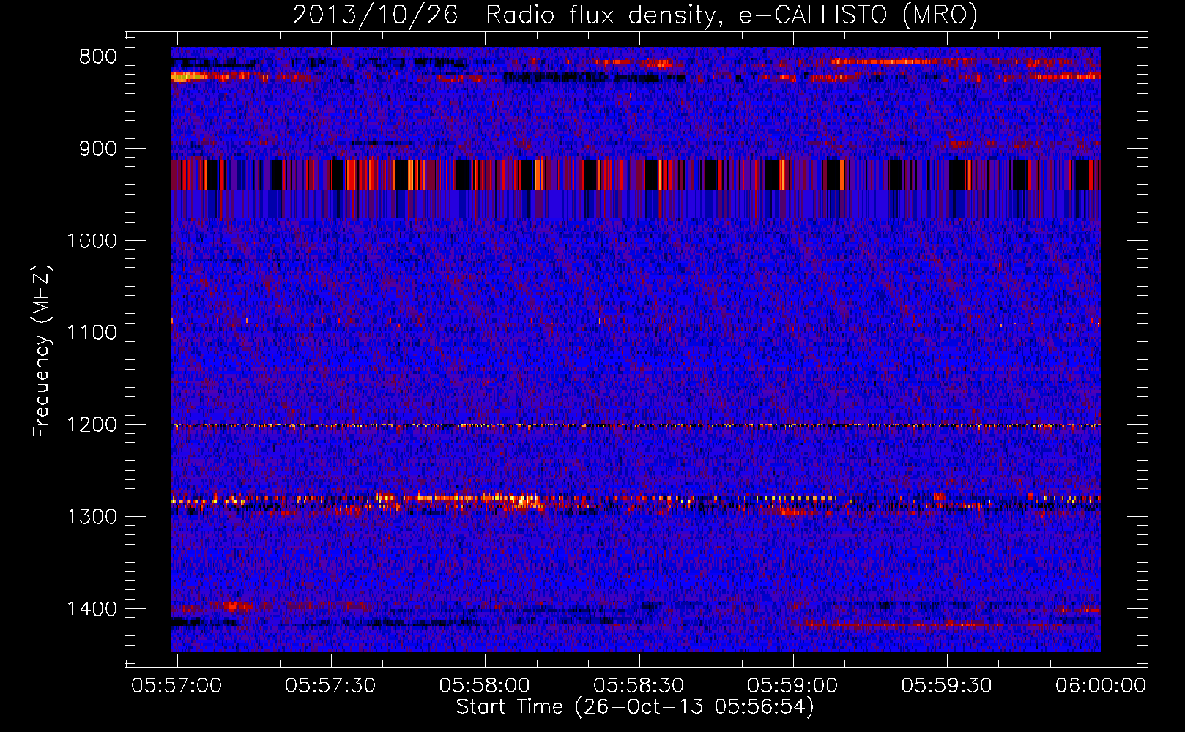The height and width of the screenshot is (732, 1185).
Task: Select the 'Frequency (MHZ)' y-axis label
Action: 42,351
